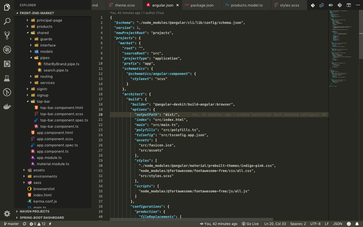Image resolution: width=363 pixels, height=227 pixels.
Task: Open more editor actions via ellipsis
Action: pos(358,5)
